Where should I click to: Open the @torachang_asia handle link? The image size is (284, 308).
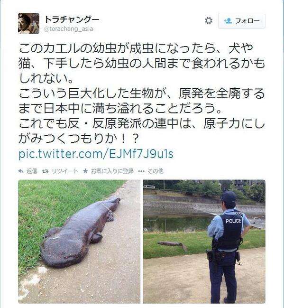click(x=68, y=29)
